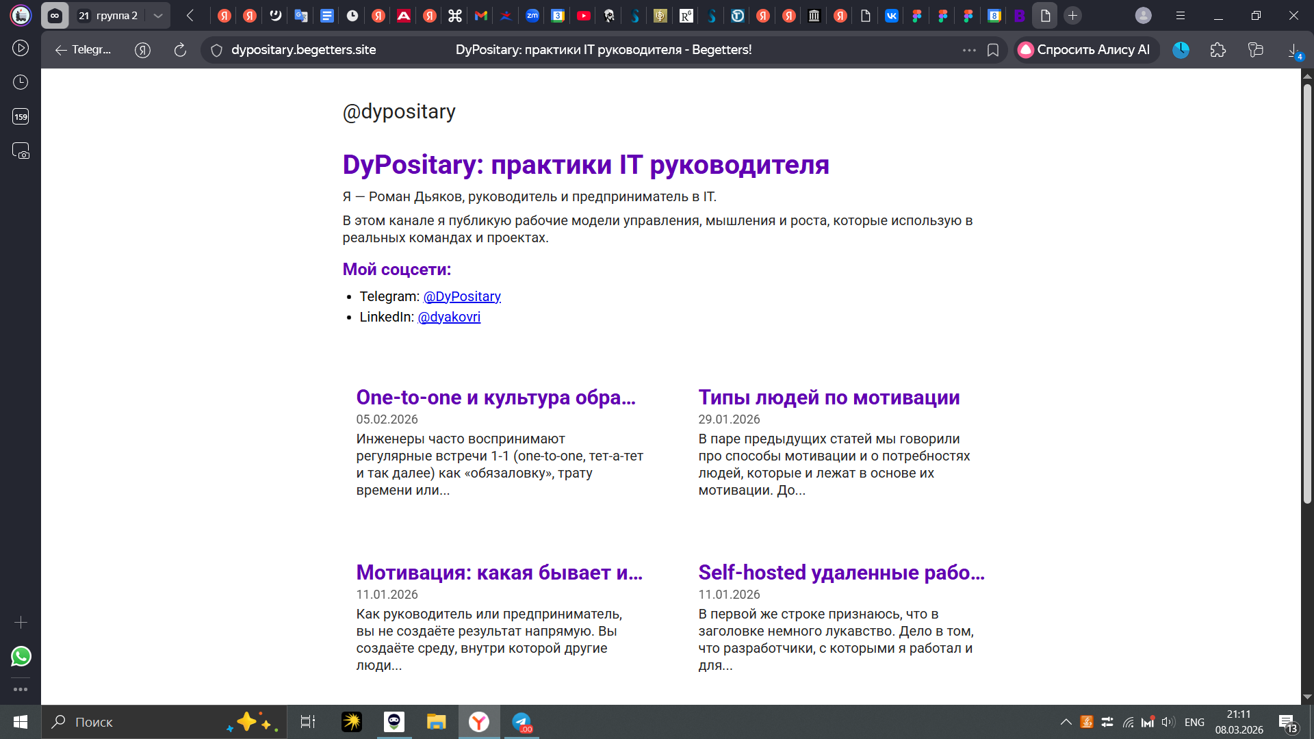Open the extensions puzzle icon

(x=1218, y=50)
